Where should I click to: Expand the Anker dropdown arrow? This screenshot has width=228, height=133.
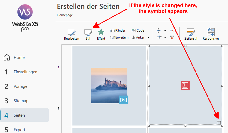[x=148, y=38]
